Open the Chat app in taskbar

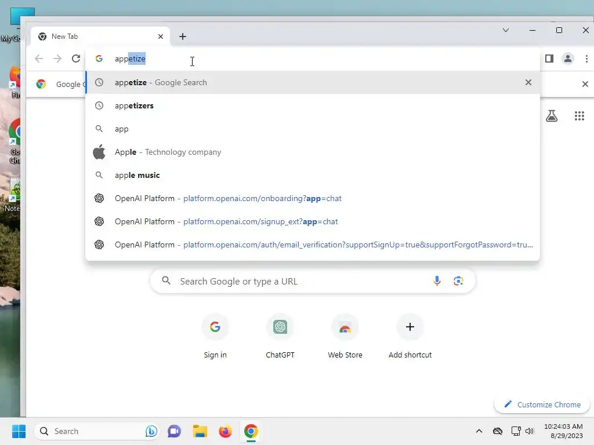[174, 431]
